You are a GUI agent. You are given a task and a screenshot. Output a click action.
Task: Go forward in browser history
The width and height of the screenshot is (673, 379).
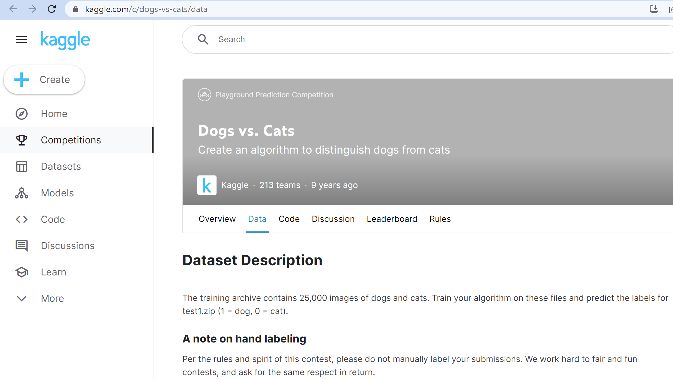pyautogui.click(x=32, y=9)
